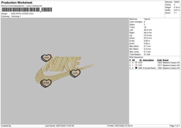Select the Total Bobbin 57.33ft value
This screenshot has width=181, height=128.
147,54
